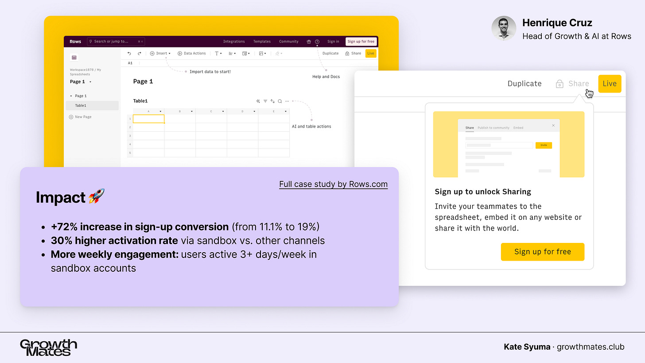
Task: Click the 'AI and table actions' label
Action: [311, 126]
